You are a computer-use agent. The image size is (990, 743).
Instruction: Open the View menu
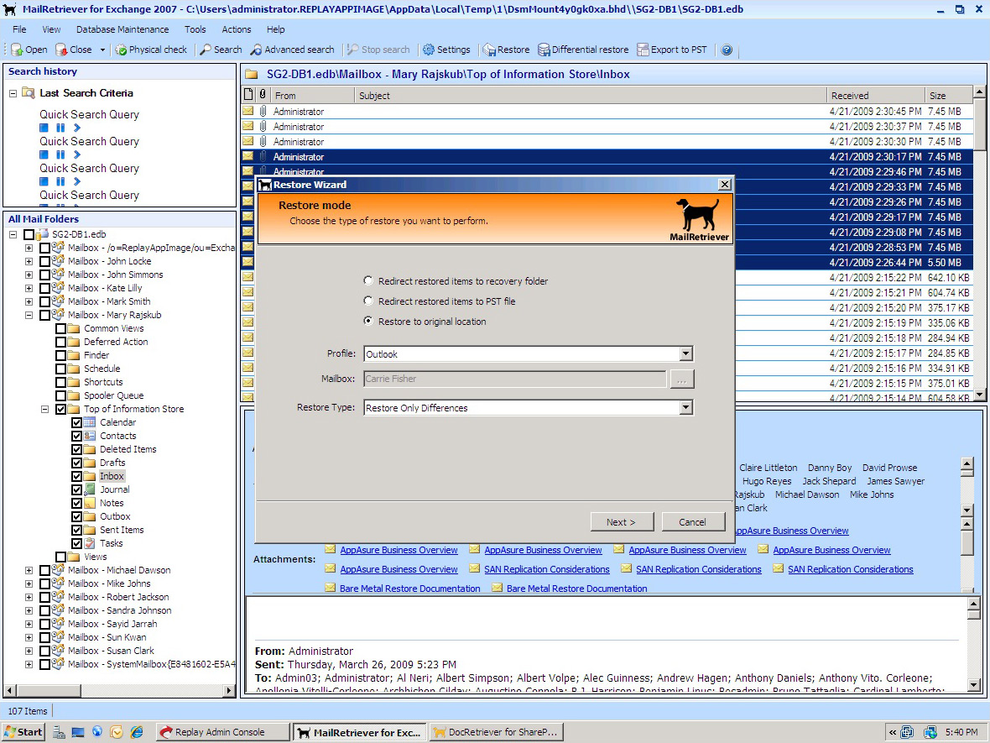[x=51, y=29]
